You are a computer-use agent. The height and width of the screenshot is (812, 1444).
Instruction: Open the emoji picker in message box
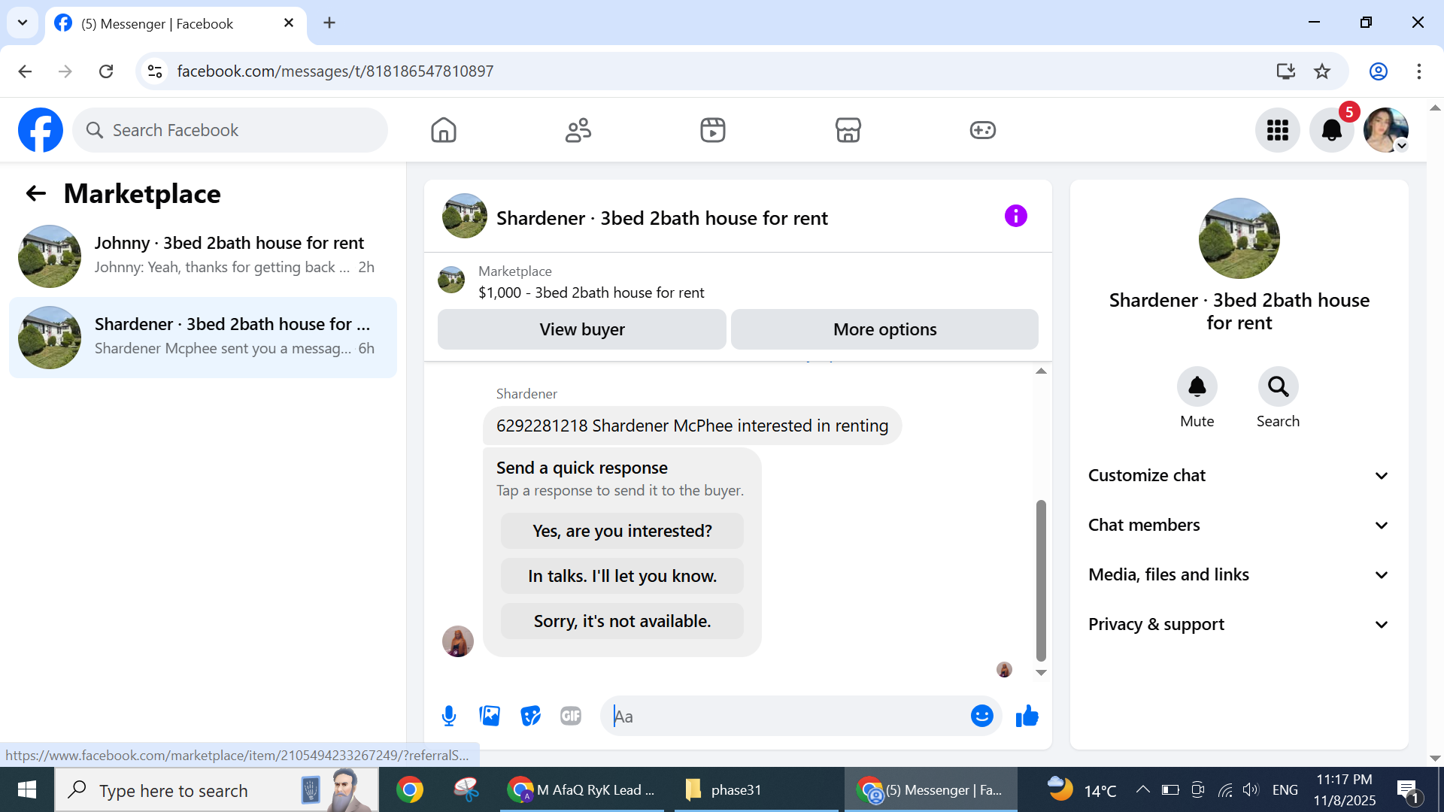981,716
